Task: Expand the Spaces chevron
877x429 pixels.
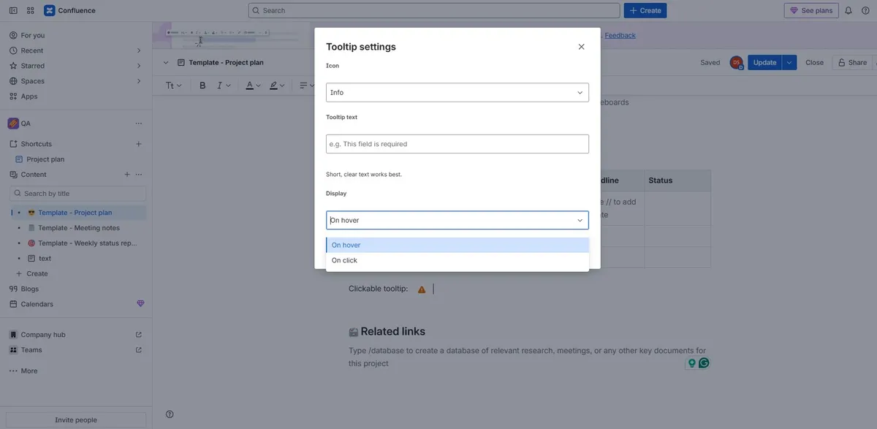Action: (139, 81)
